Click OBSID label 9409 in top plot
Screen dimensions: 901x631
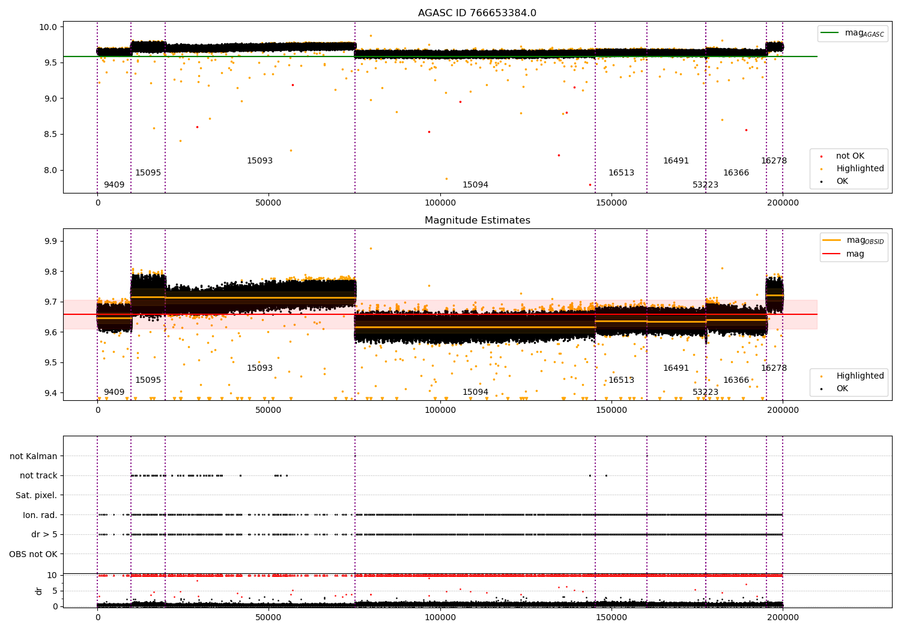114,185
